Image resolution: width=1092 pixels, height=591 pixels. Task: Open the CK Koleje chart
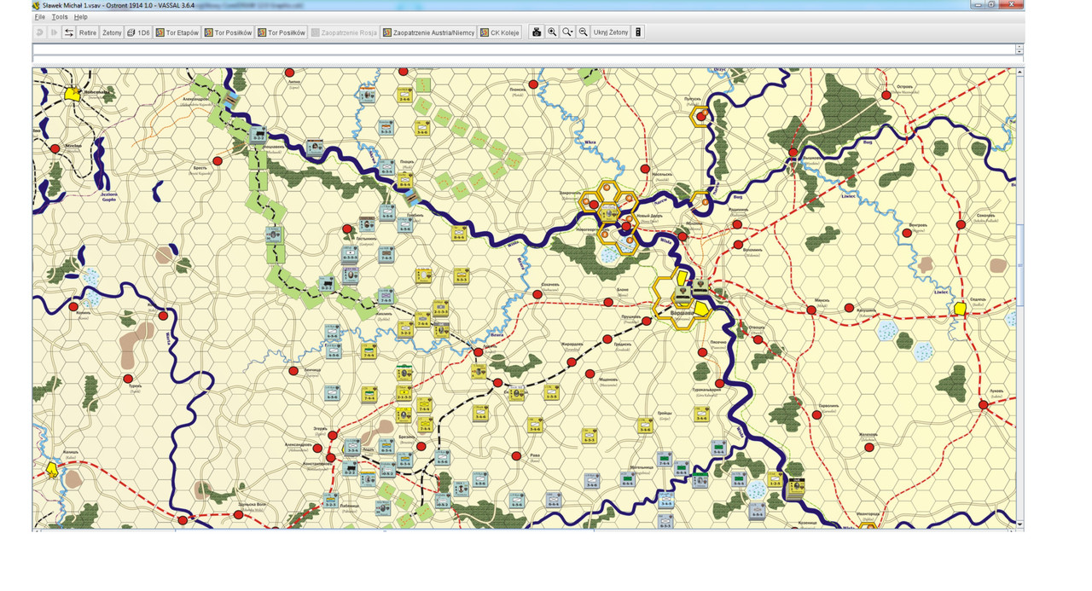499,32
